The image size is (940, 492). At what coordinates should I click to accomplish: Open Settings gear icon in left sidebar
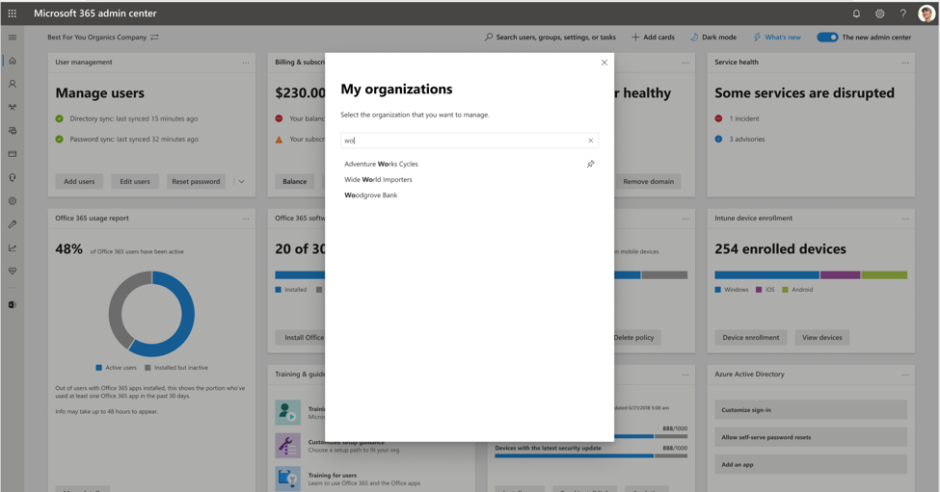pyautogui.click(x=12, y=201)
